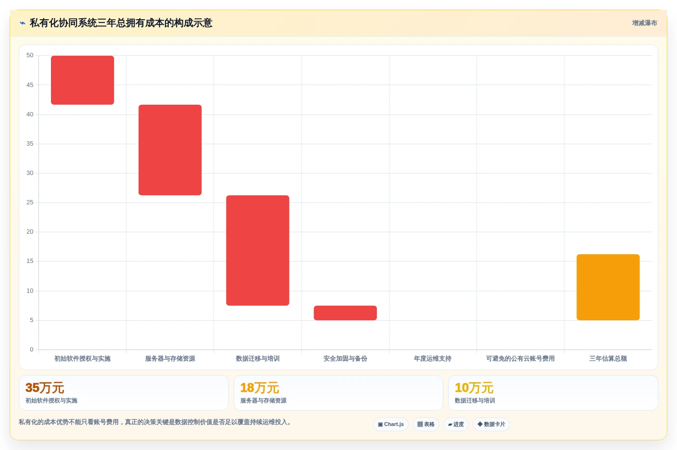Click the 10万元 data card

[x=553, y=393]
